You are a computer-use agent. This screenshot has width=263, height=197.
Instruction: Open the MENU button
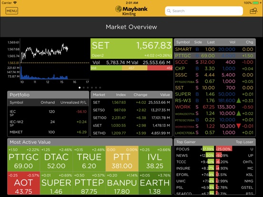coord(12,11)
